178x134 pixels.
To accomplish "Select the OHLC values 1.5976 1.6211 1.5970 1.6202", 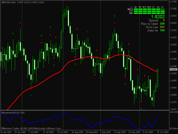I will pos(30,2).
